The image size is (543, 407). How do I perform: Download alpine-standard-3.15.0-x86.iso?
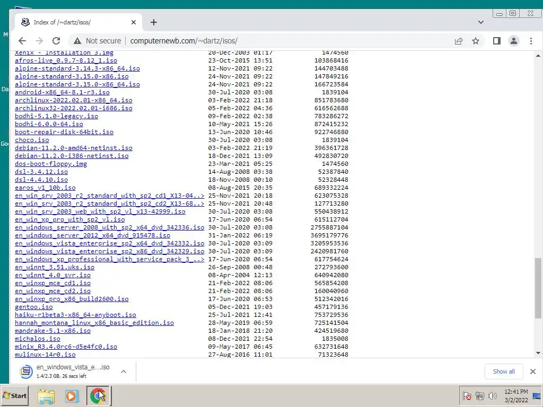[72, 76]
